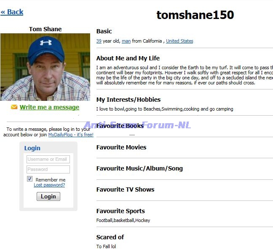Select the man gender link
273x249 pixels.
coord(126,41)
